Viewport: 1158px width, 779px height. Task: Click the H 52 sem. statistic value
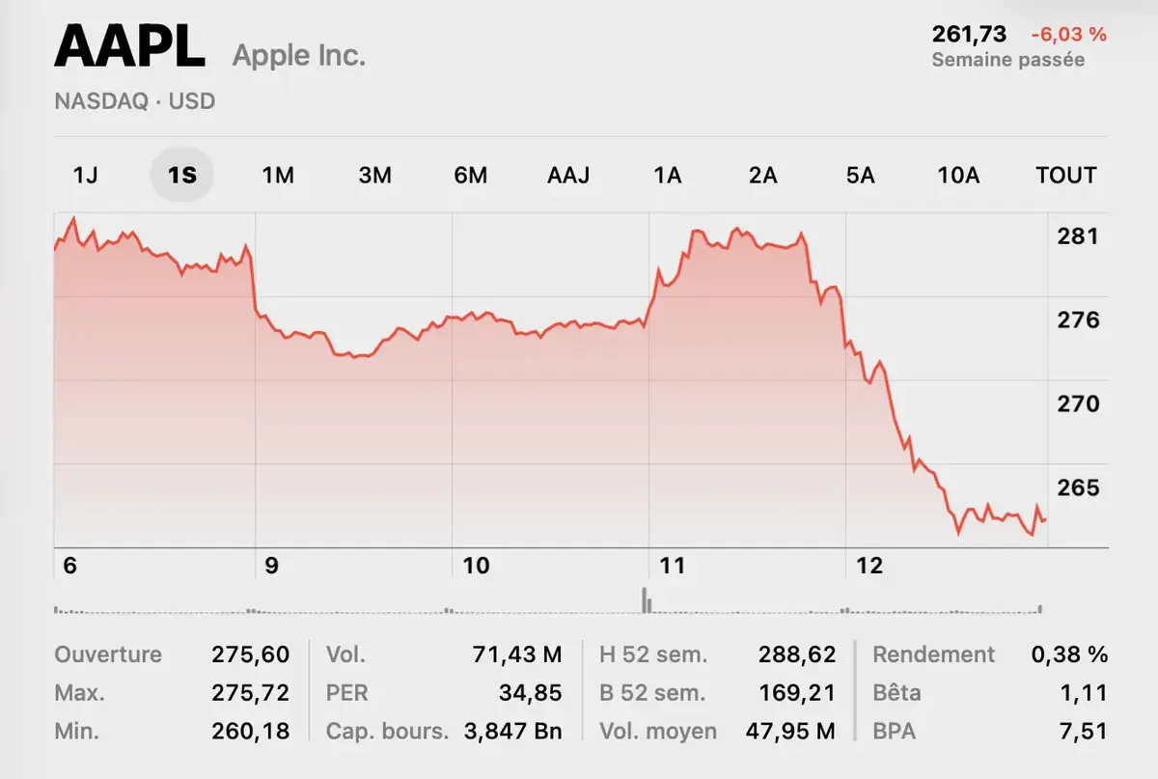796,654
